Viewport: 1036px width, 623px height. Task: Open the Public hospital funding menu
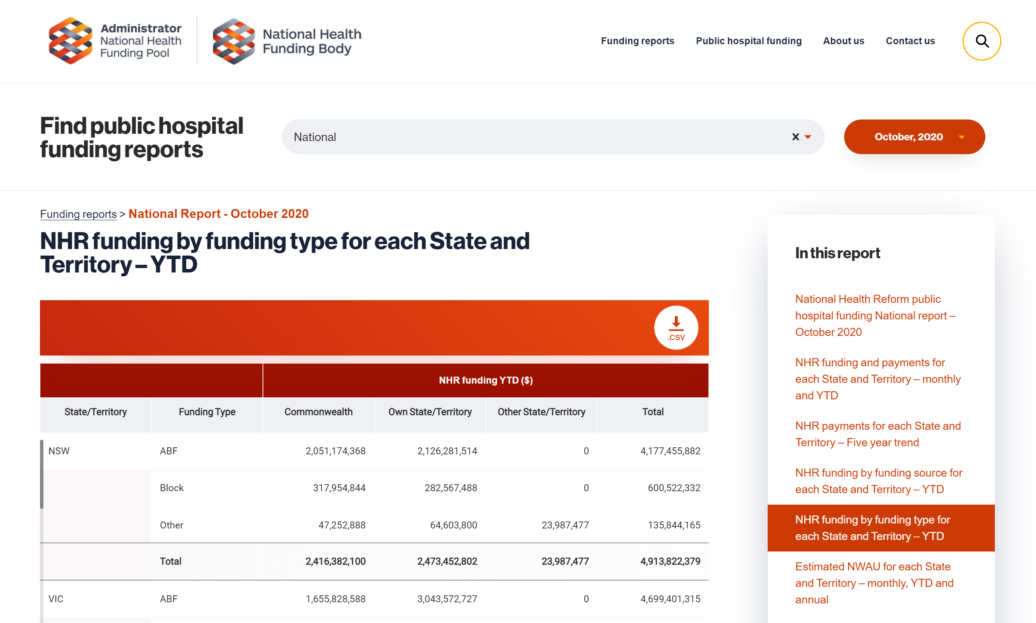click(x=748, y=41)
